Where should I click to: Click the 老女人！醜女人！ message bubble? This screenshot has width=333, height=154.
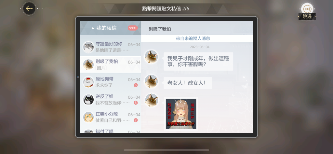(x=188, y=83)
